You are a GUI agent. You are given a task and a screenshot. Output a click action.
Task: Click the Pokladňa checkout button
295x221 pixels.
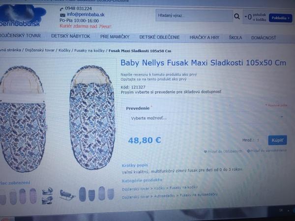pyautogui.click(x=280, y=18)
